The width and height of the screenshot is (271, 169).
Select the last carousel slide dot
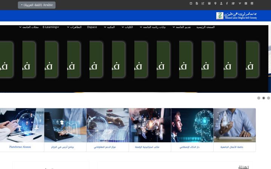tap(268, 98)
